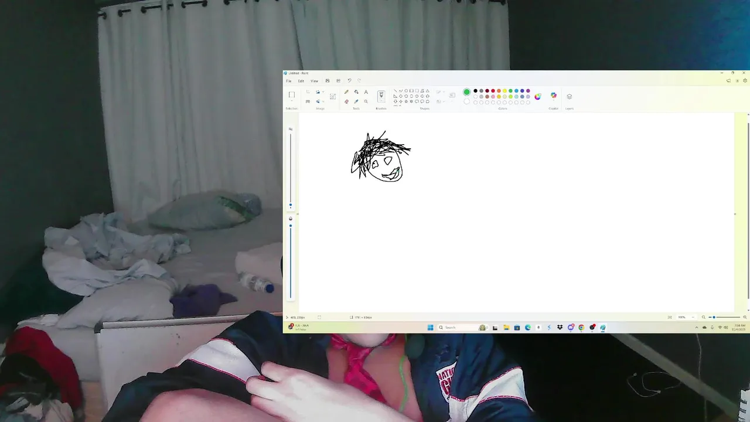Select the green Color 1 circle
The image size is (750, 422).
point(467,92)
